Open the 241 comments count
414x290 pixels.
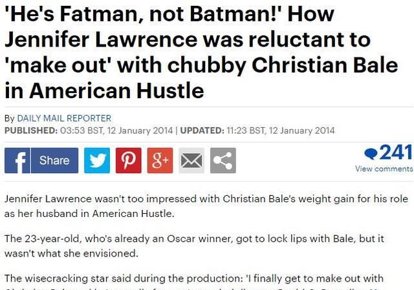point(396,152)
